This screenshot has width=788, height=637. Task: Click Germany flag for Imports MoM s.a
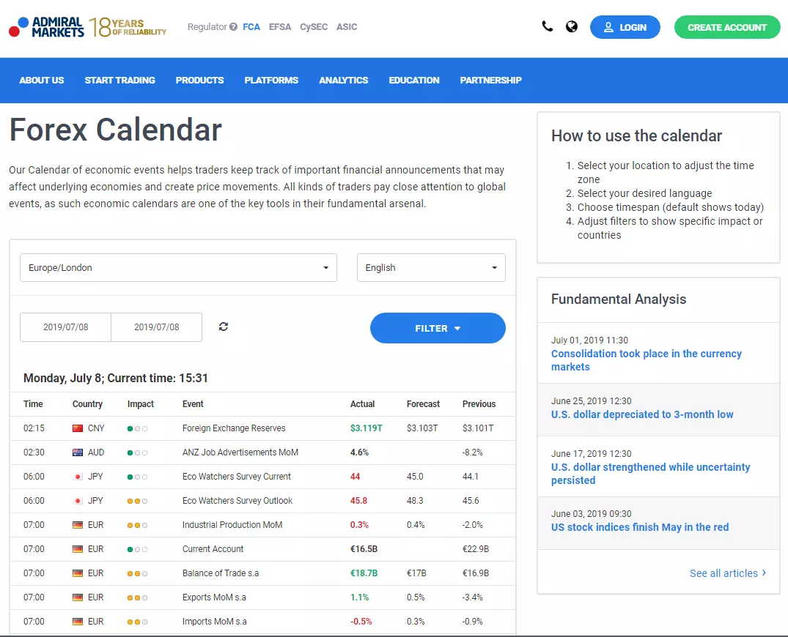78,622
